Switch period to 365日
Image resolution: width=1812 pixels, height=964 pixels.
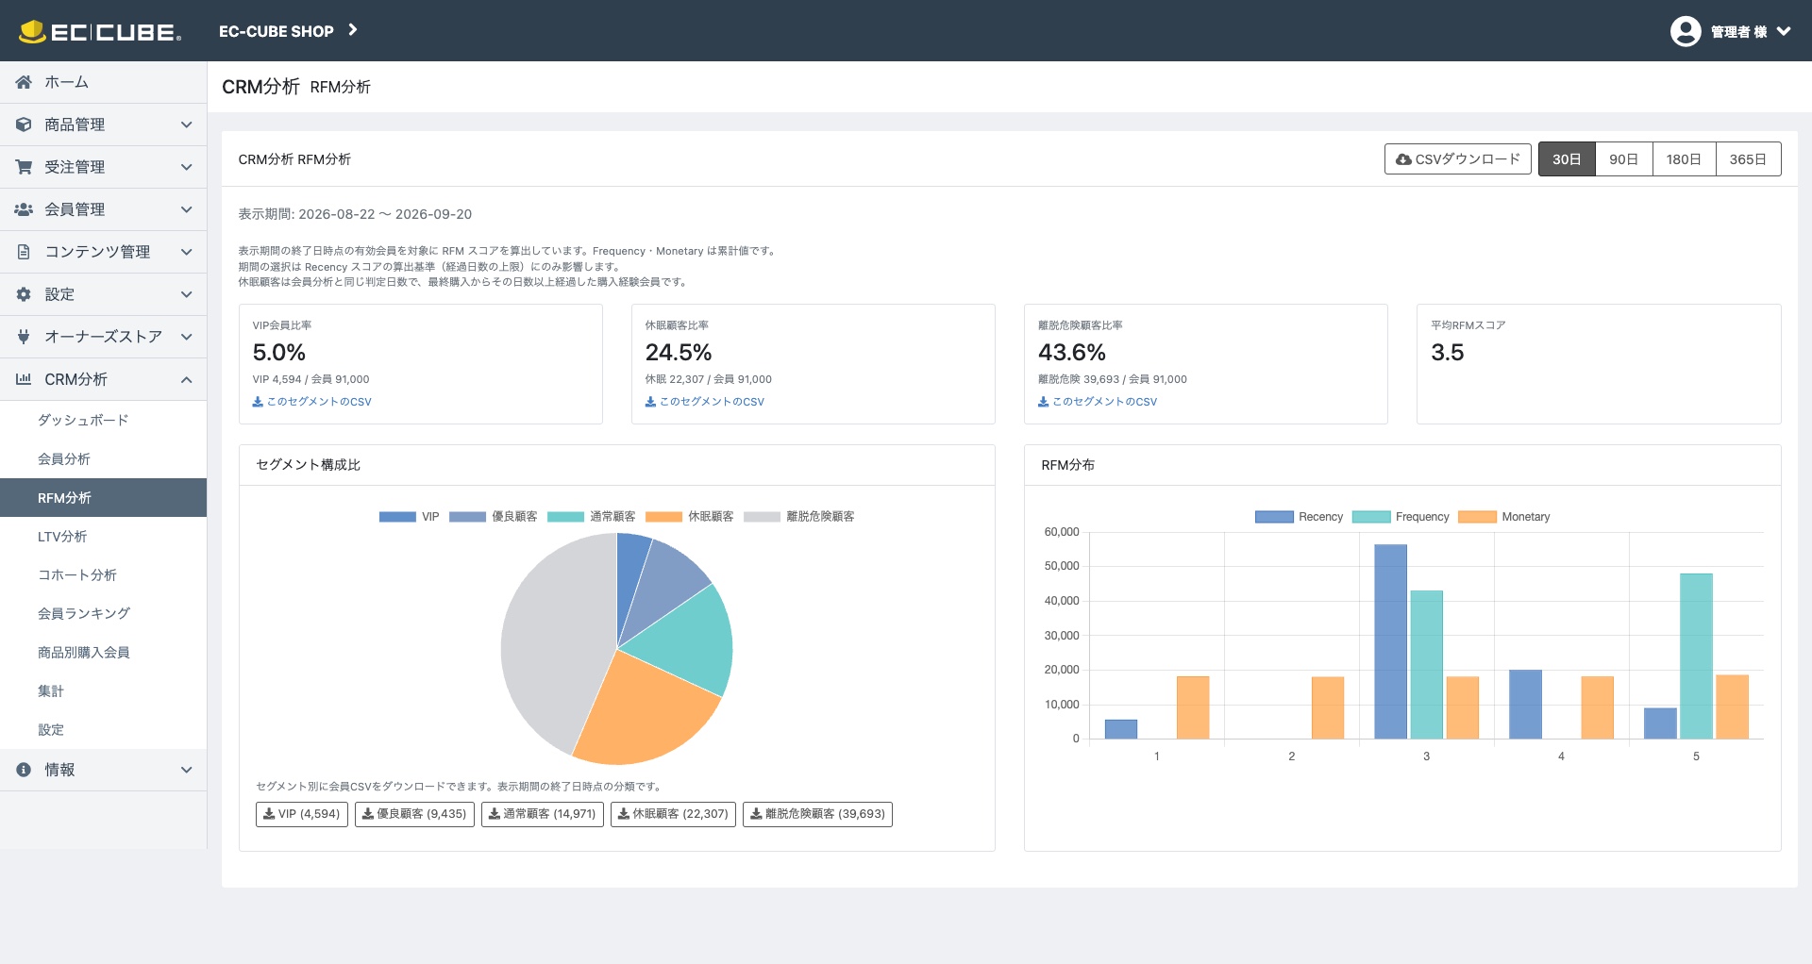[x=1748, y=159]
